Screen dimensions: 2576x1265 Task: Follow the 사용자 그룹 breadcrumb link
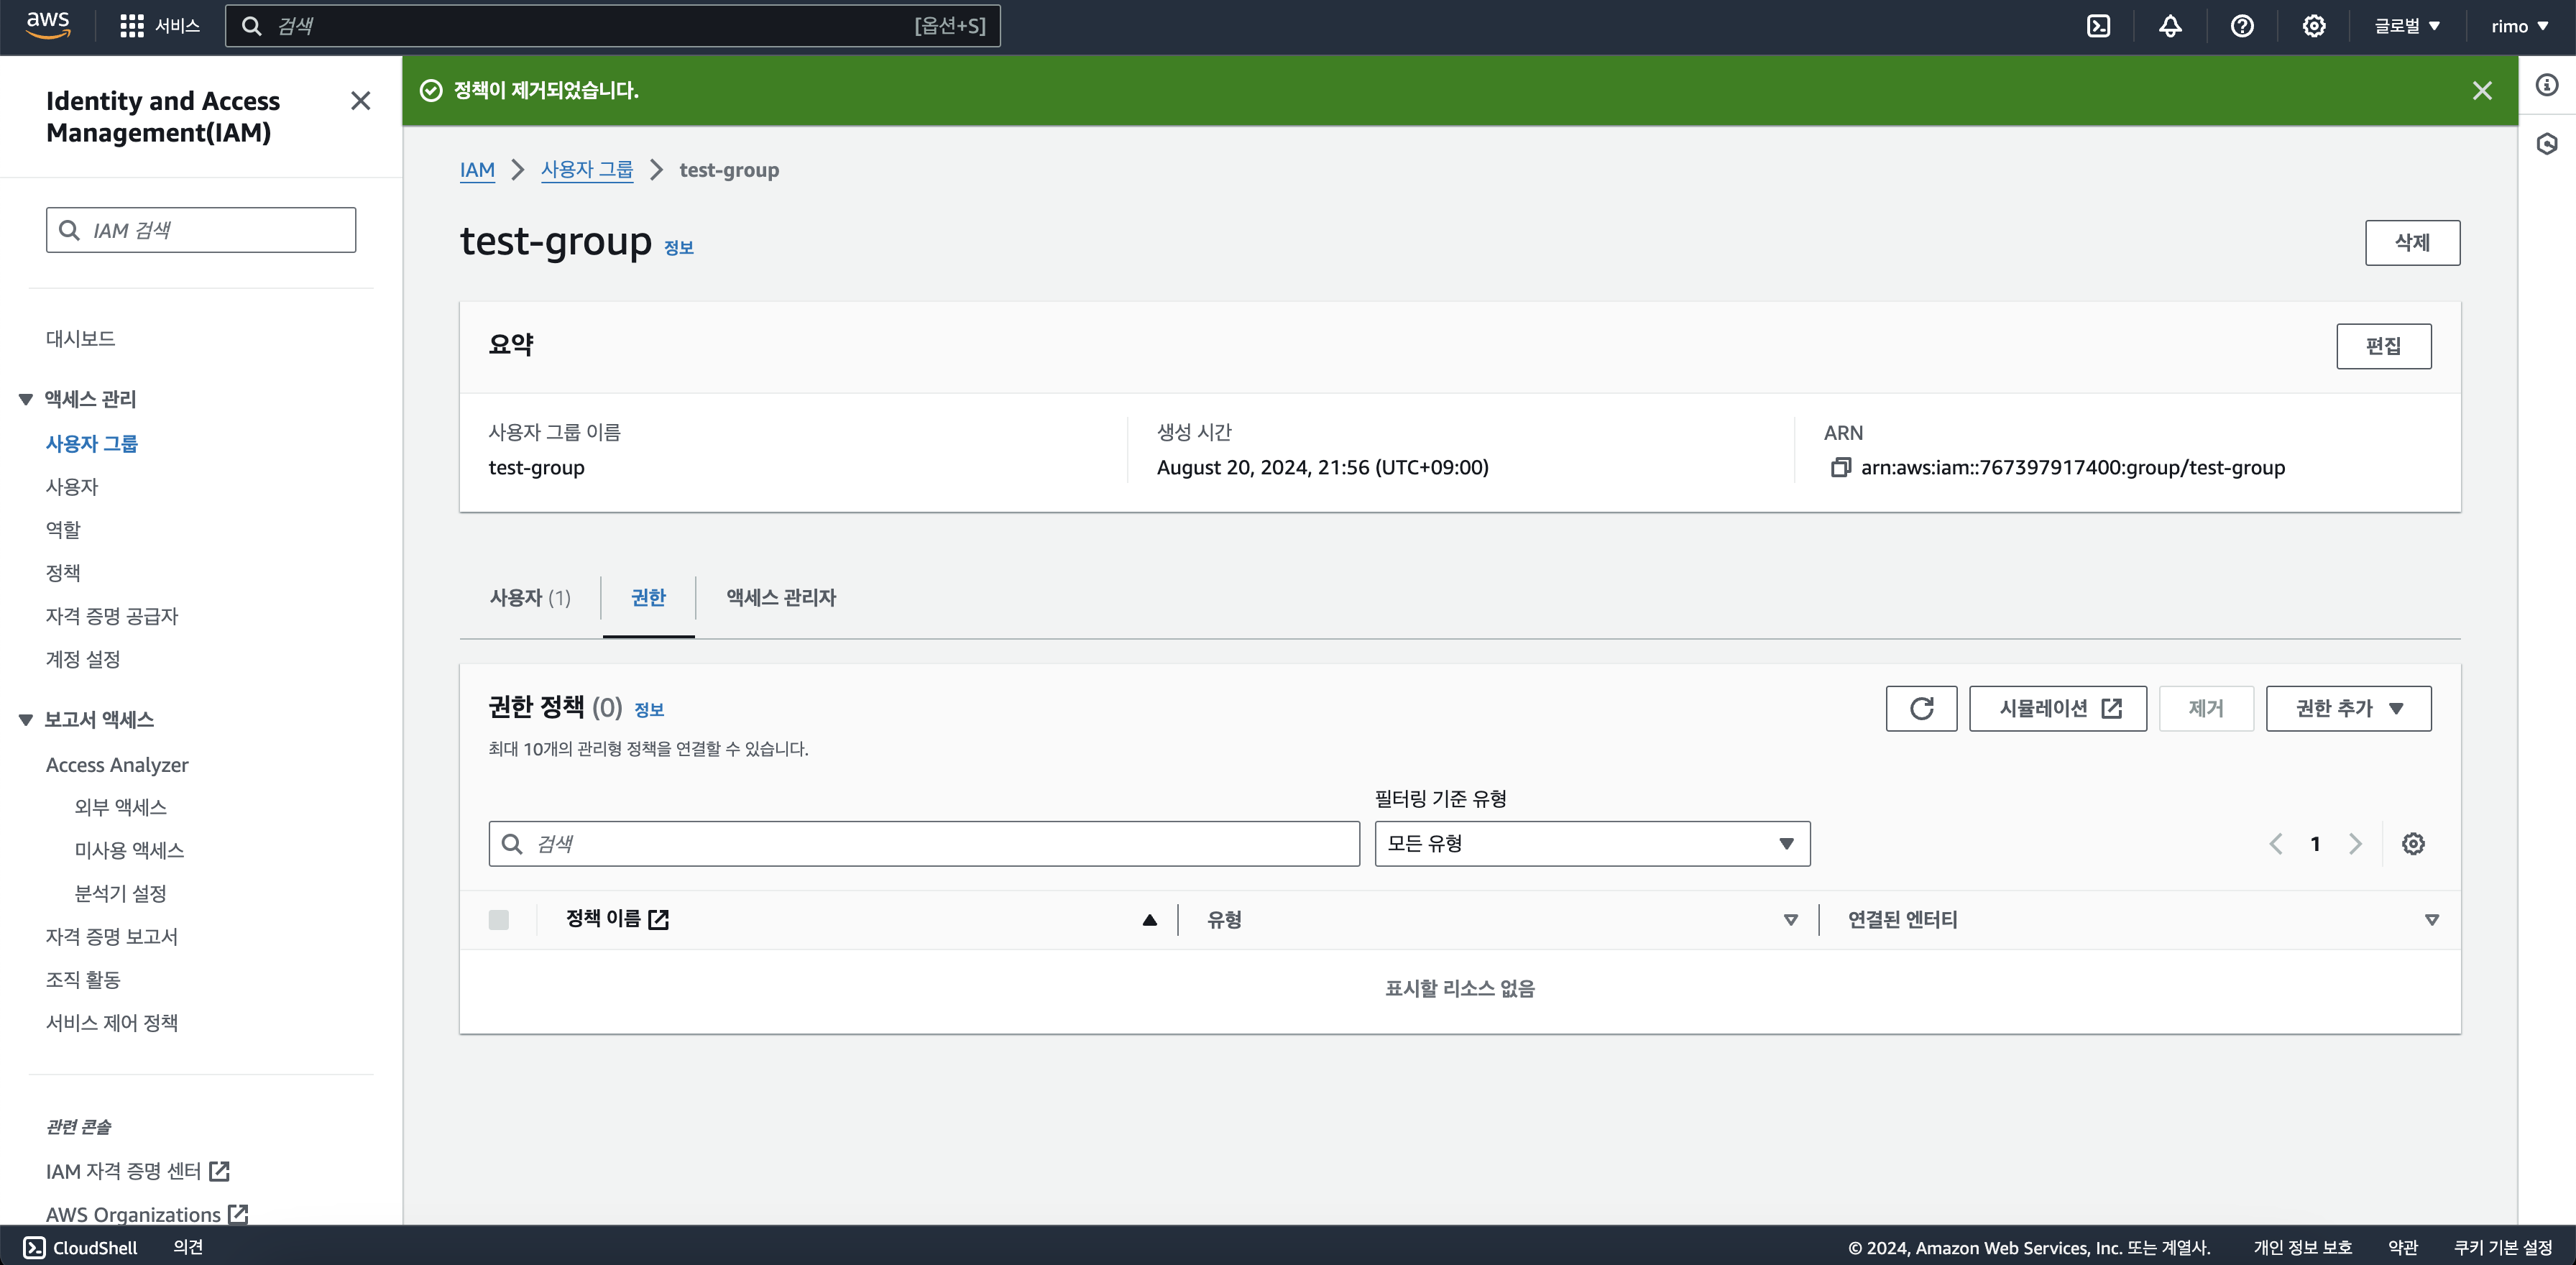(x=587, y=170)
